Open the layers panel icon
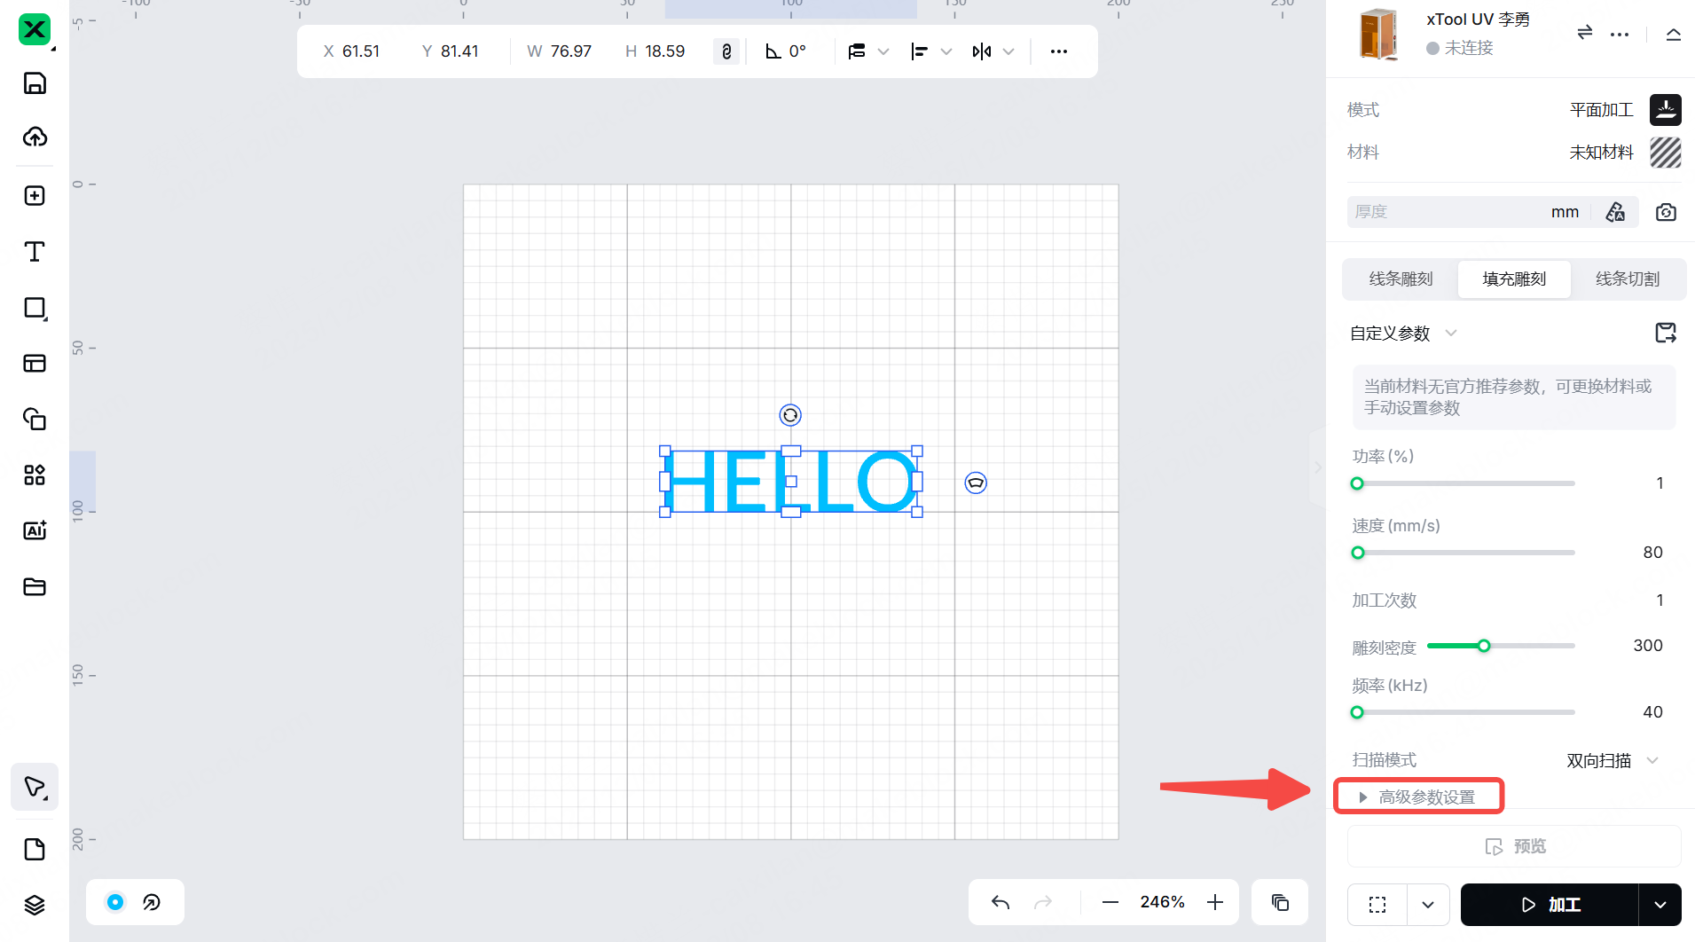 [35, 905]
